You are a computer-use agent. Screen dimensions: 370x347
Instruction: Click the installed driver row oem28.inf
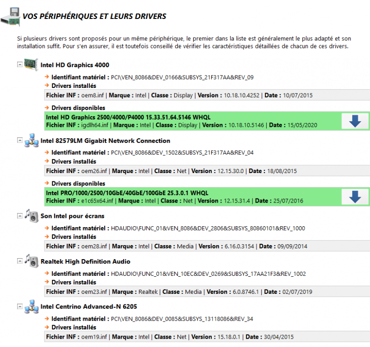click(x=207, y=246)
